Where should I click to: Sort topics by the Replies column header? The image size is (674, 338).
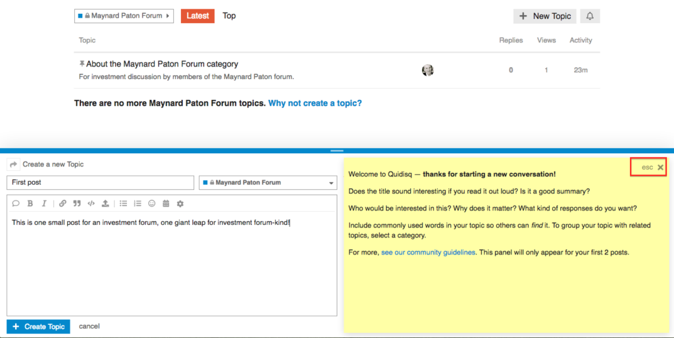tap(511, 40)
